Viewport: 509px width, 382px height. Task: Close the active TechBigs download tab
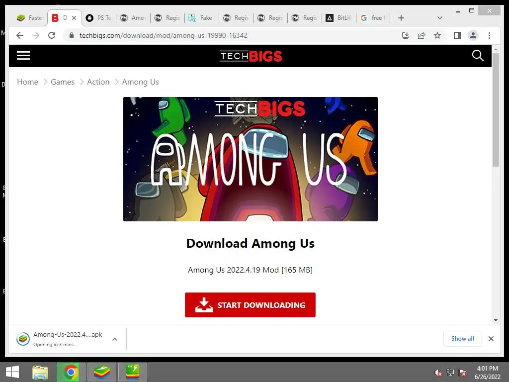74,18
